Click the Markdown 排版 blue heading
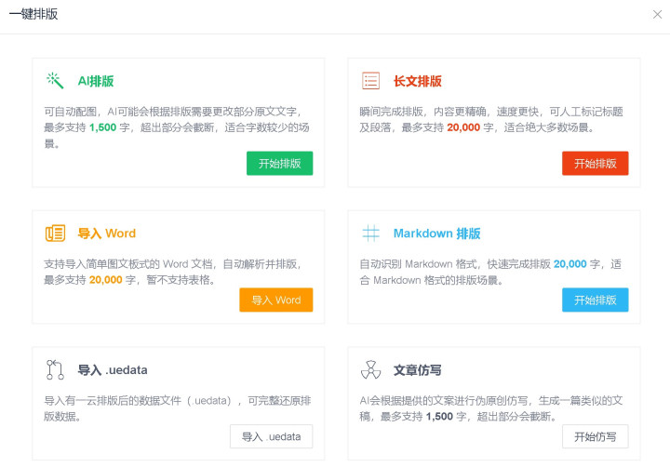The width and height of the screenshot is (670, 467). click(436, 233)
